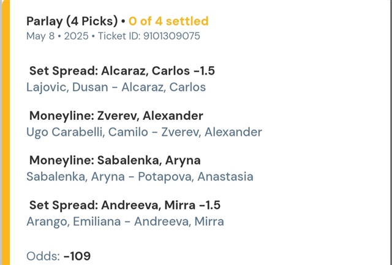
Task: Select the Sabalenka, Aryna - Potapova, Anastasia match
Action: pyautogui.click(x=140, y=177)
